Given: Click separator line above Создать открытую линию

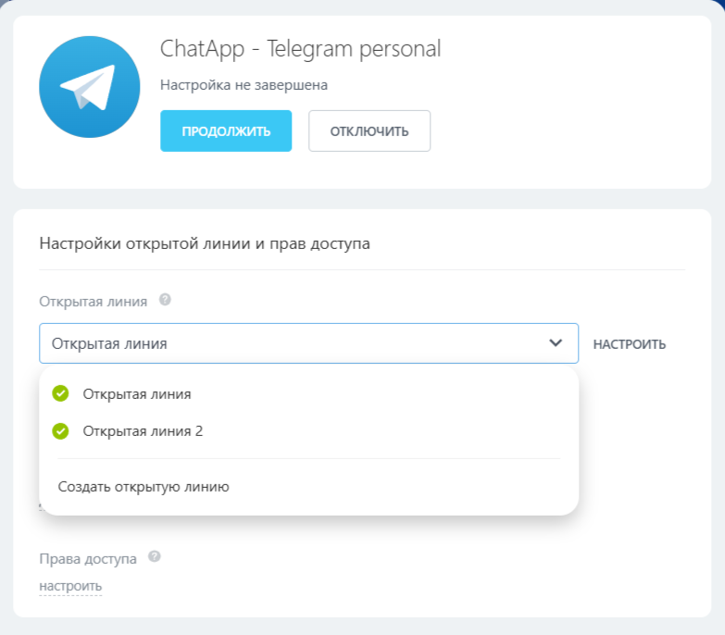Looking at the screenshot, I should click(x=308, y=458).
